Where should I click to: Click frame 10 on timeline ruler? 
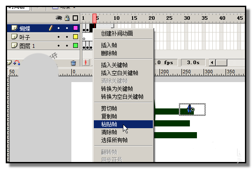[116, 18]
